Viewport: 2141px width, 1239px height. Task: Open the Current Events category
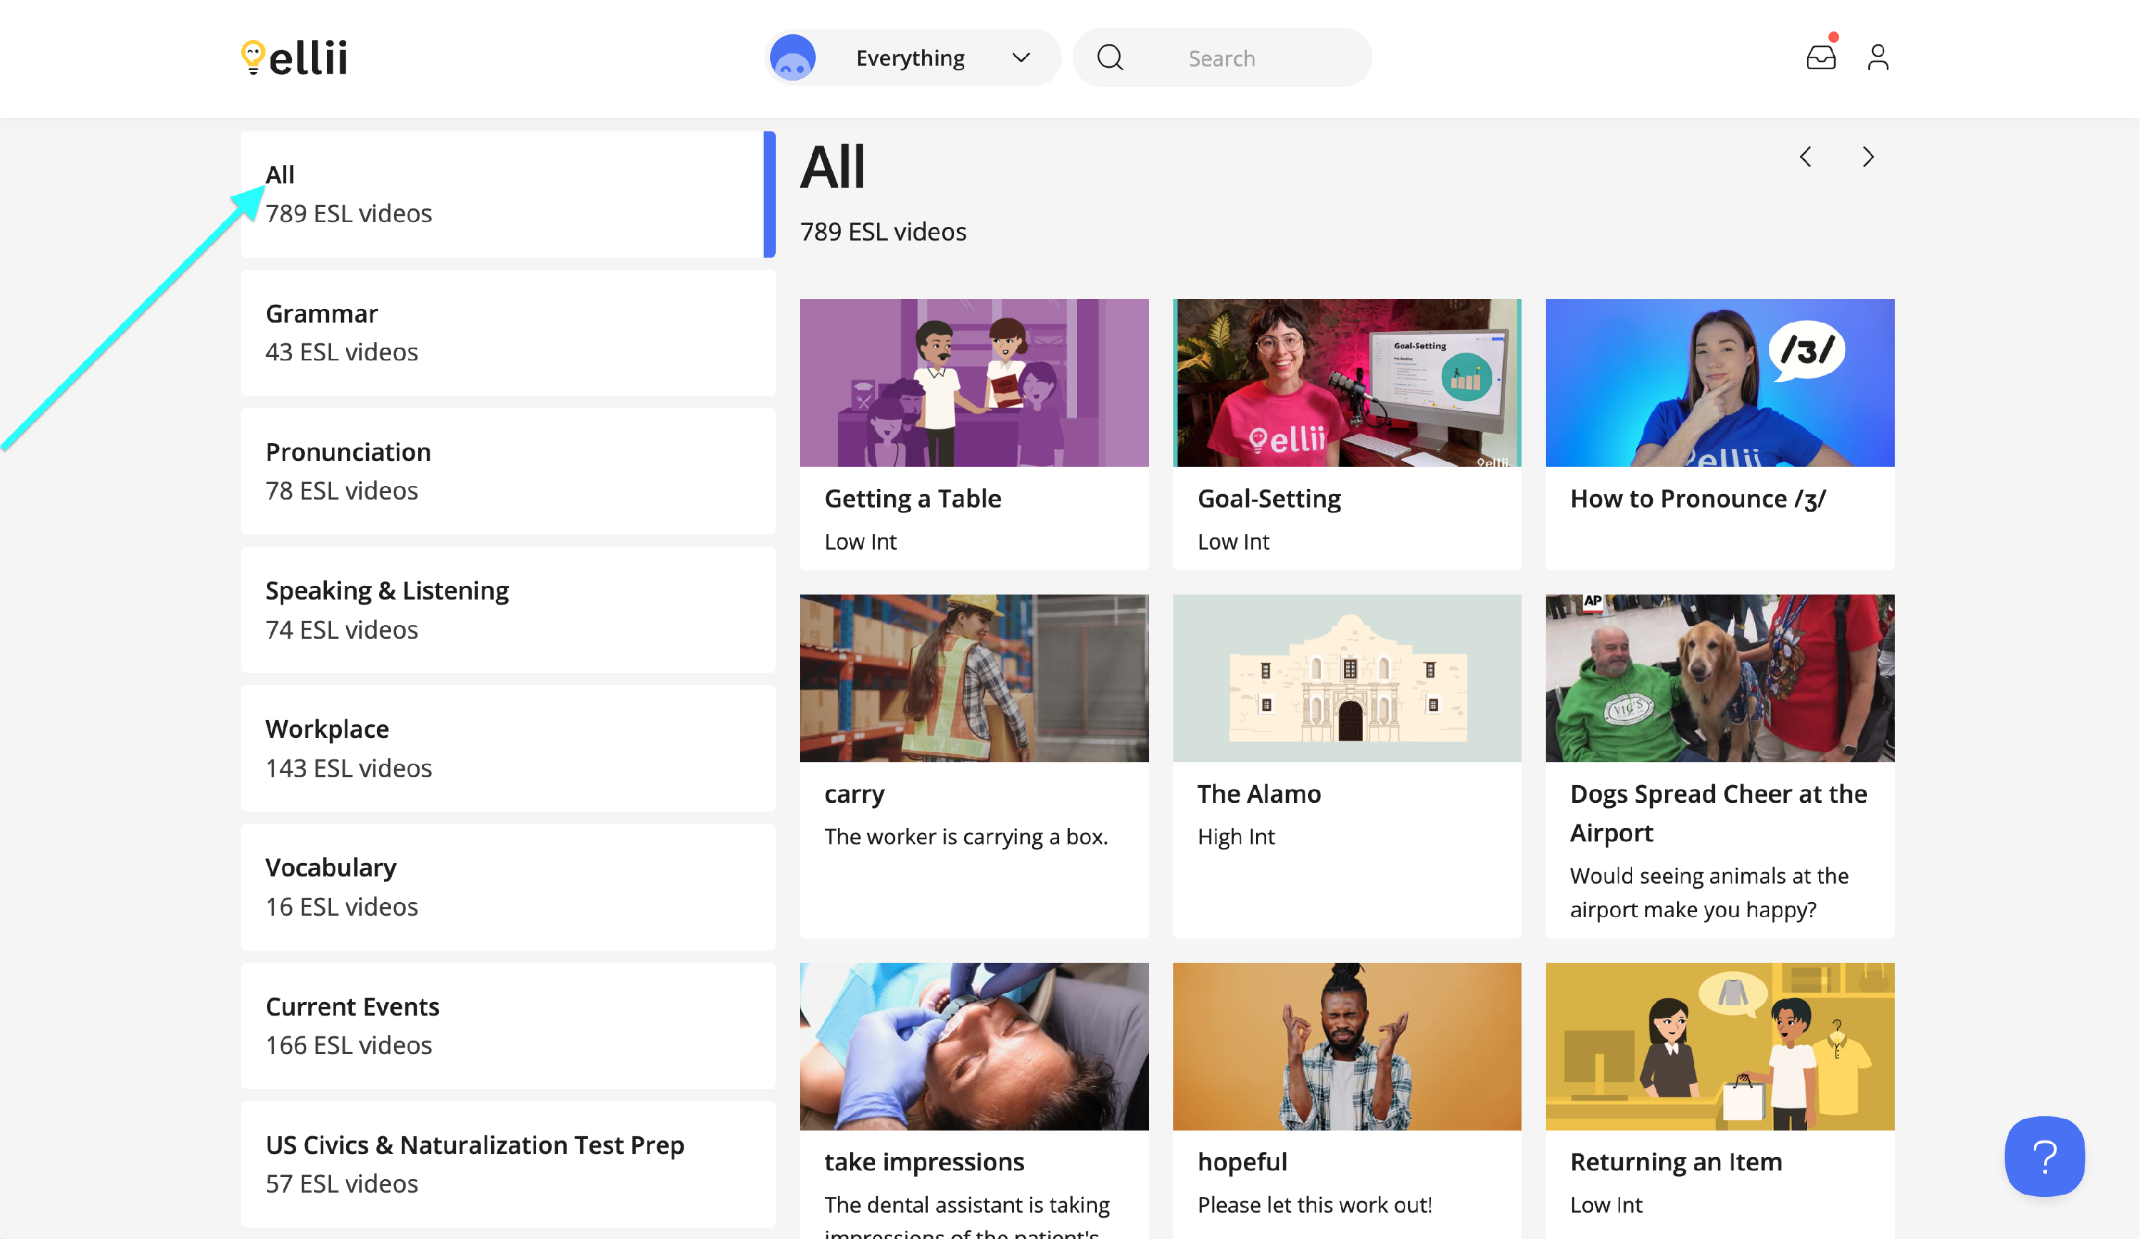(x=507, y=1025)
